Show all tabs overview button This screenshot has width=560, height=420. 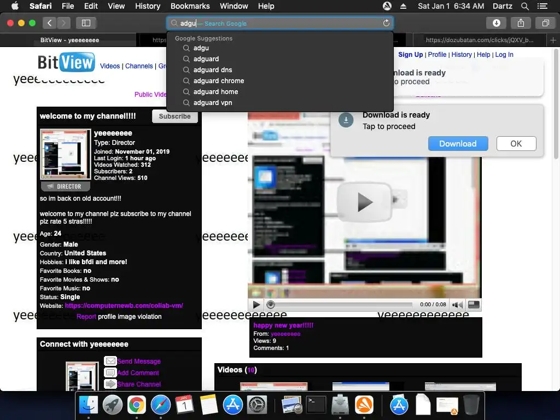[x=545, y=23]
